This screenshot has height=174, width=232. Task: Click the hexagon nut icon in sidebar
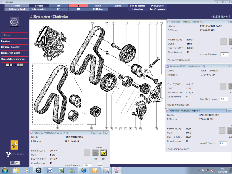pos(14,22)
